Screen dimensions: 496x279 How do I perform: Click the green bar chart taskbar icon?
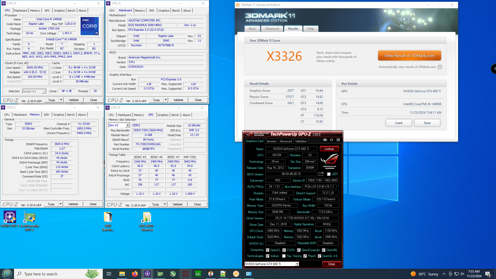coord(198,274)
